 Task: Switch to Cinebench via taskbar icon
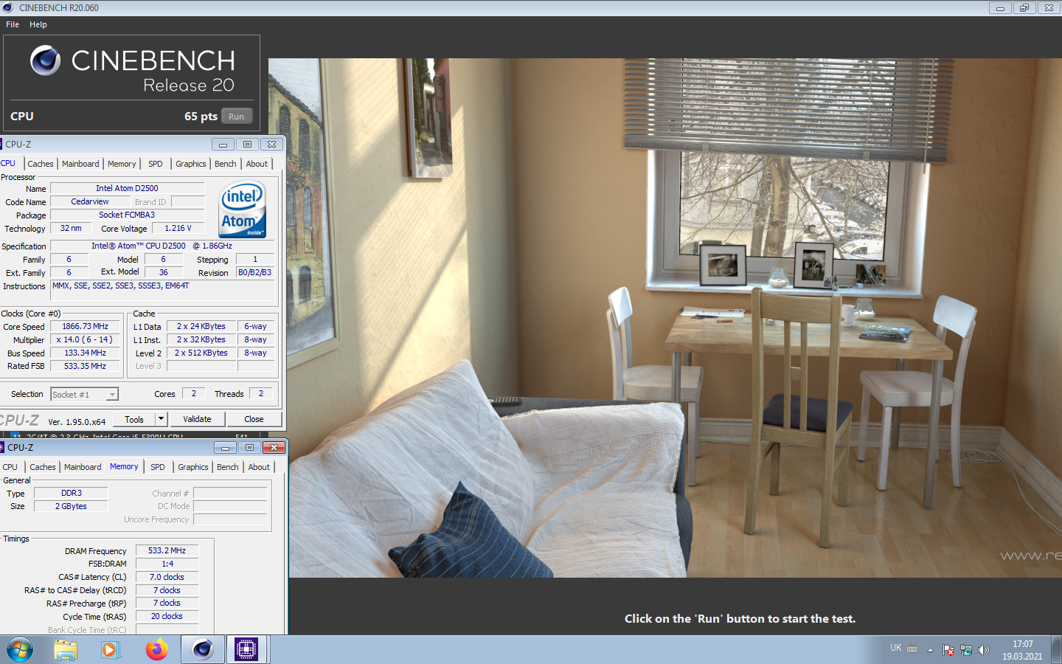point(203,650)
